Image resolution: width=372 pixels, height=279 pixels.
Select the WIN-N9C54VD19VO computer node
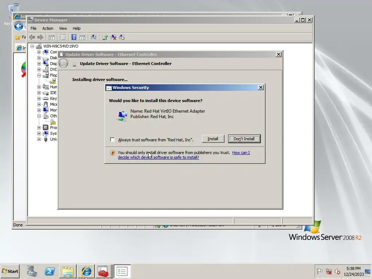coord(61,46)
